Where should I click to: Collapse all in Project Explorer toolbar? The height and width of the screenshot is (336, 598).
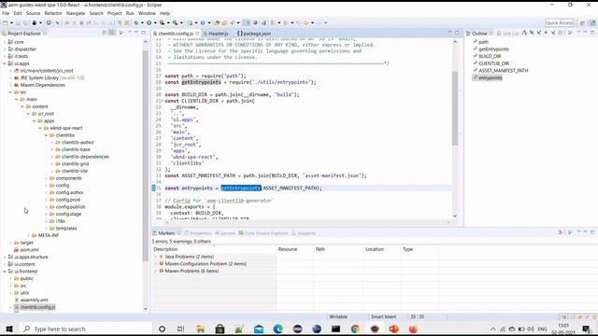tap(104, 34)
